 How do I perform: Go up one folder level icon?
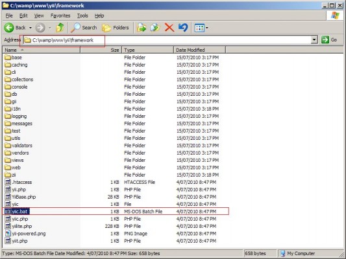(x=60, y=27)
